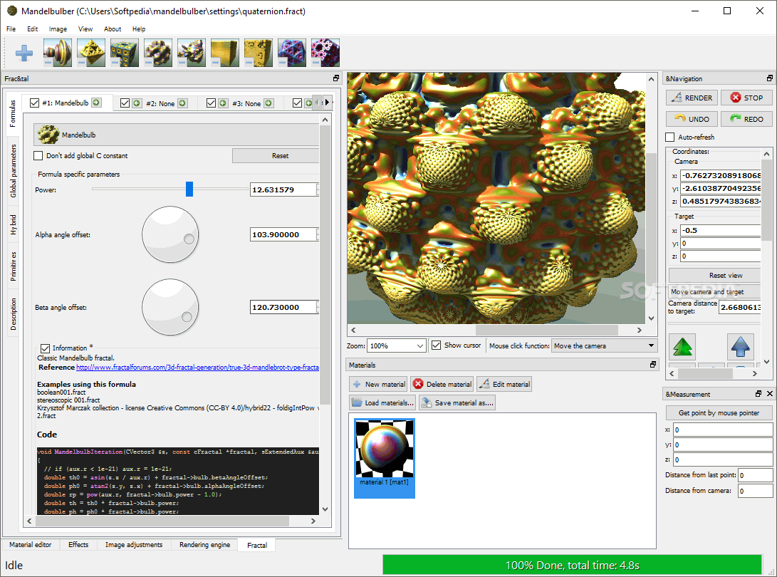This screenshot has height=577, width=777.
Task: Float the Fractal dock panel
Action: click(336, 78)
